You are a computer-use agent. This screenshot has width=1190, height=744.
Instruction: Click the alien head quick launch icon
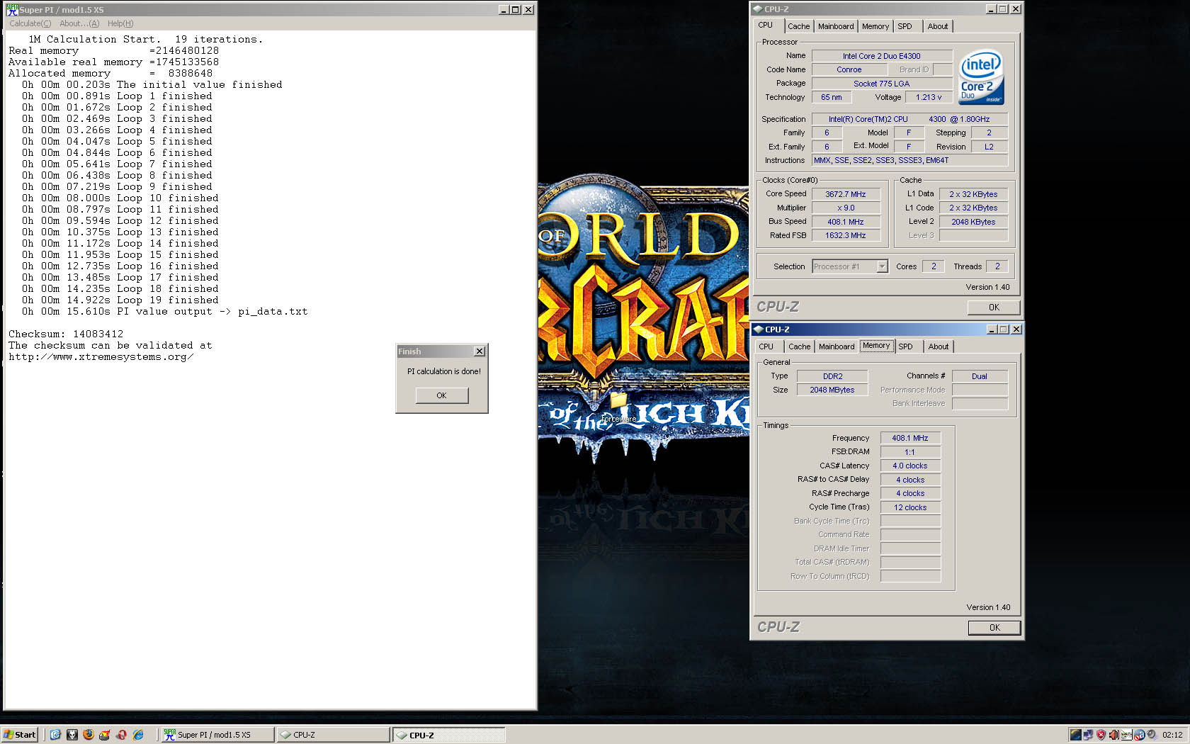pos(72,735)
